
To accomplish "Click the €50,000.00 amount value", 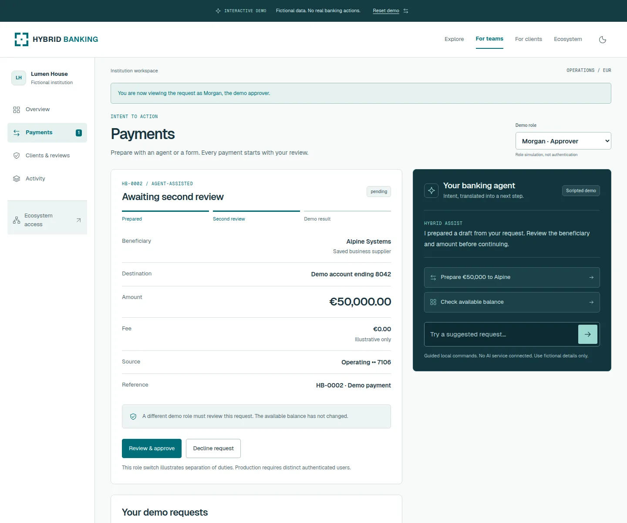I will [x=360, y=302].
